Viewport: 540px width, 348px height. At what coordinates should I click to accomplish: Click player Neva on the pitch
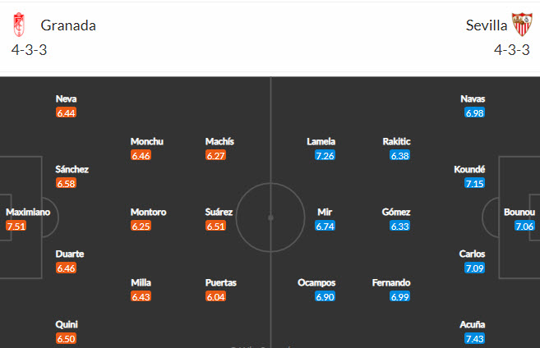click(67, 99)
